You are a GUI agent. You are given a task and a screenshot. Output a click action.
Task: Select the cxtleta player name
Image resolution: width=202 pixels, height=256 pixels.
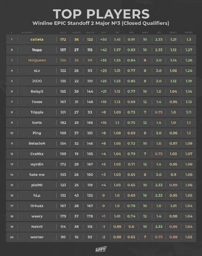pyautogui.click(x=37, y=39)
